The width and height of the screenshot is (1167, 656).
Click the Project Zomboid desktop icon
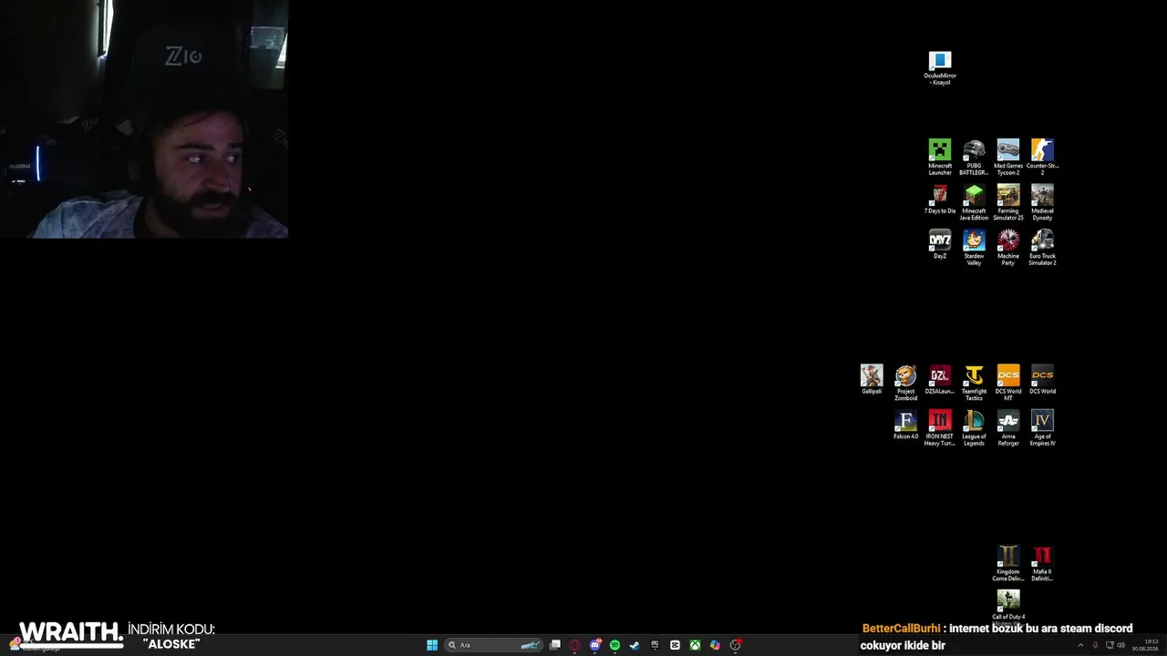(x=905, y=383)
